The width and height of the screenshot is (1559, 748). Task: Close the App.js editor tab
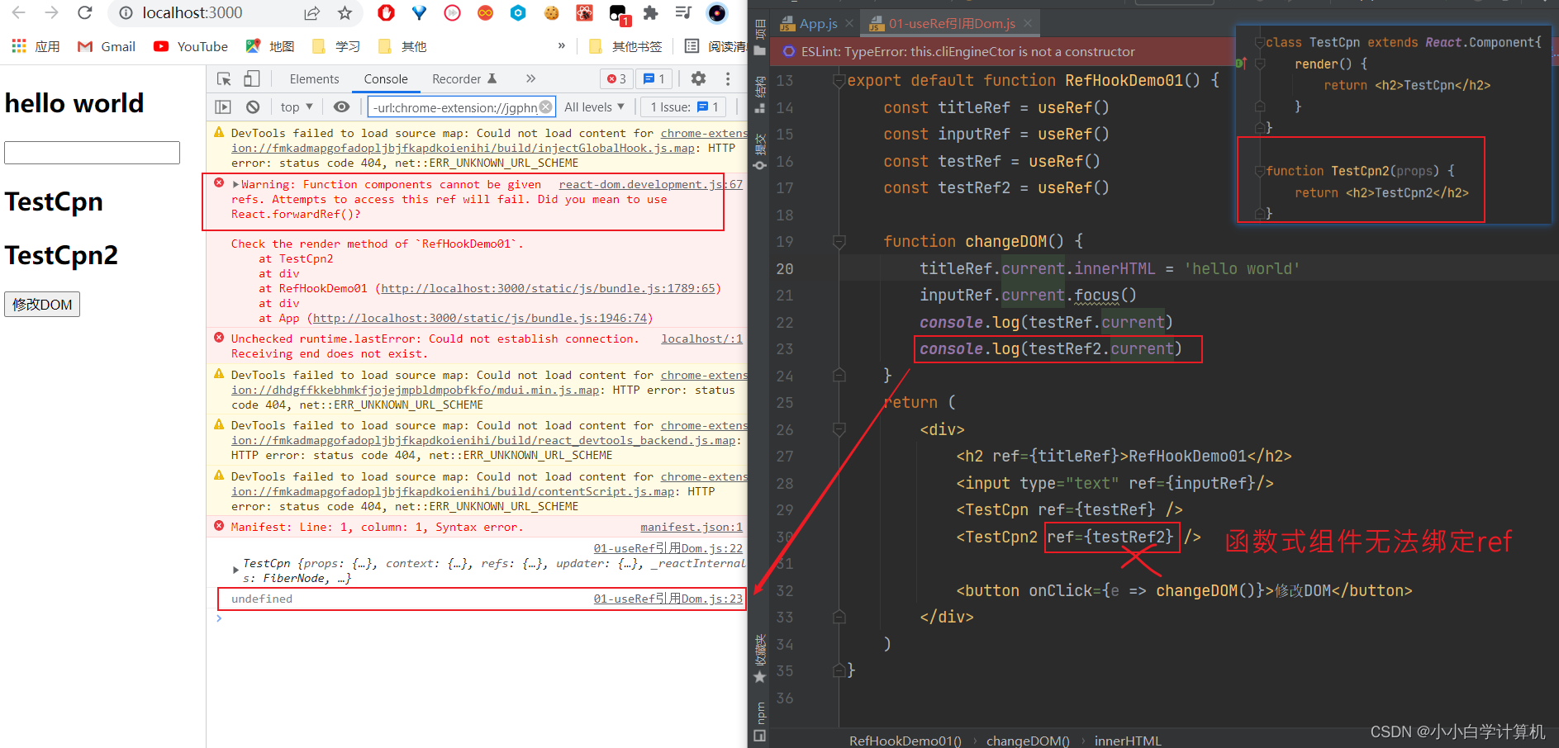[848, 23]
